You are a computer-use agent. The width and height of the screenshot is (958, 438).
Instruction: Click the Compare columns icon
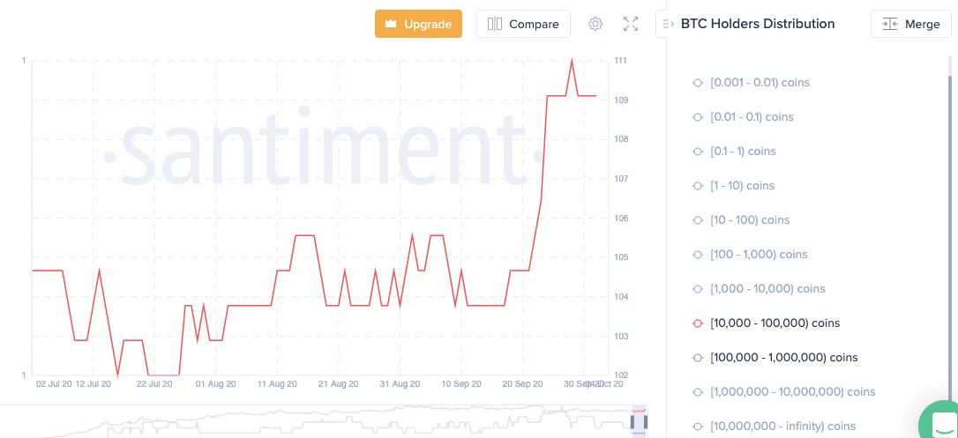pos(495,24)
